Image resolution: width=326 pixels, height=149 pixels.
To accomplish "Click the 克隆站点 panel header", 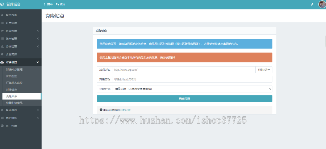I will pos(184,30).
